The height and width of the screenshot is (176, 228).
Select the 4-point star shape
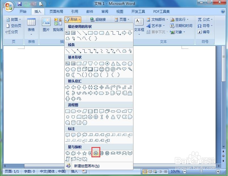click(x=79, y=153)
